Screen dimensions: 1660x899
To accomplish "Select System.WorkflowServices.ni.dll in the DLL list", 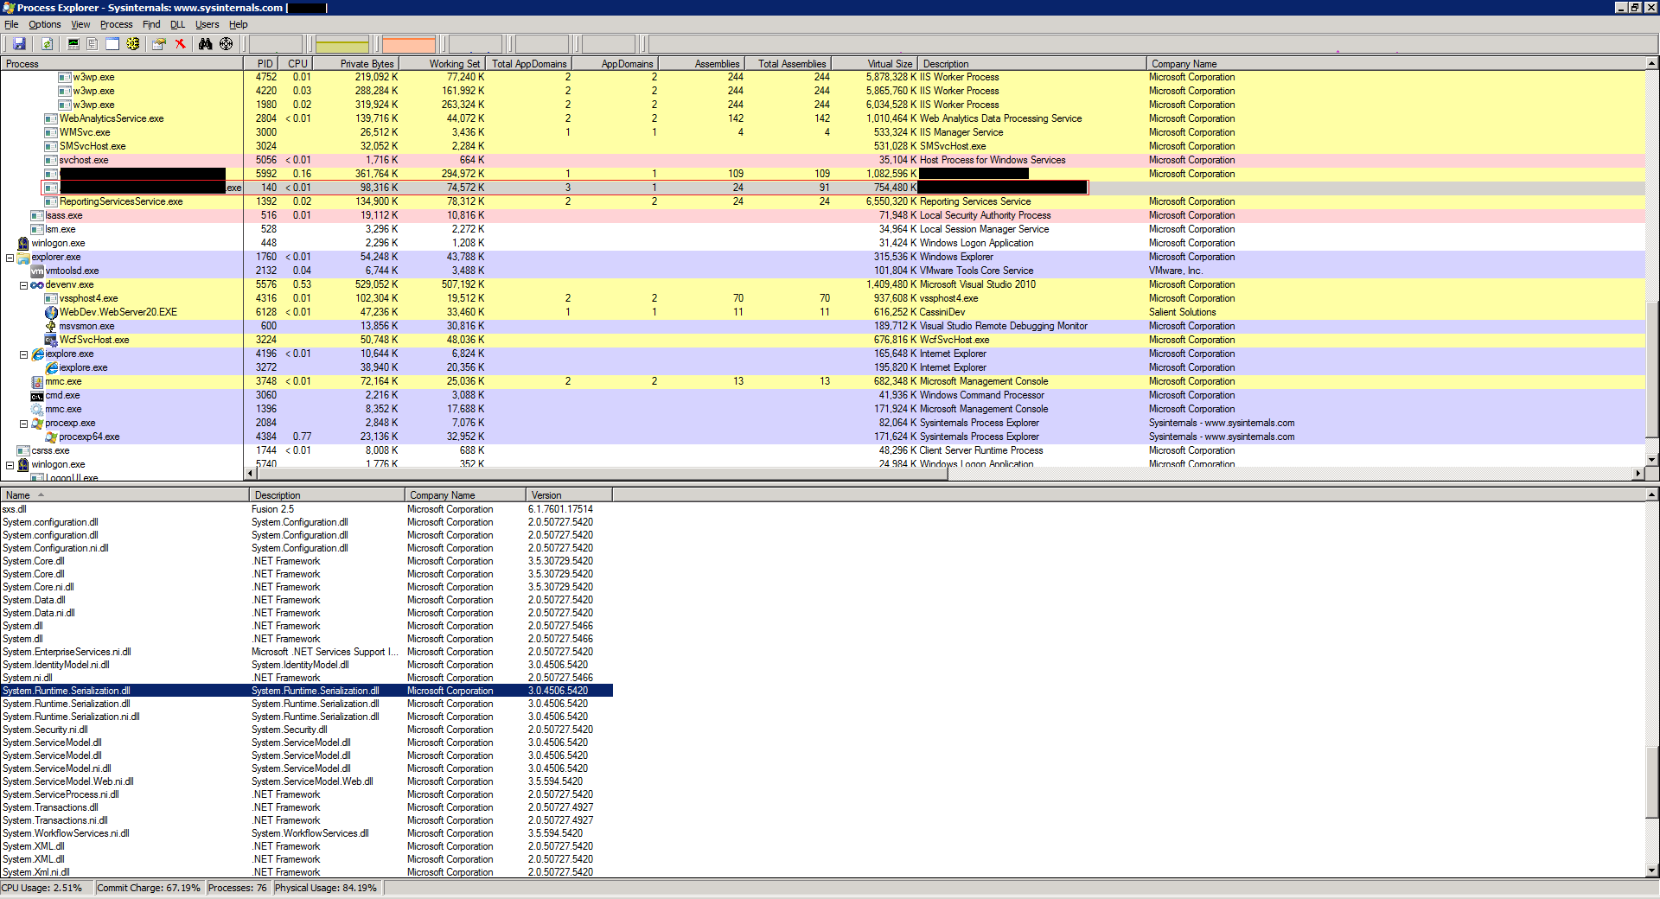I will click(x=306, y=833).
